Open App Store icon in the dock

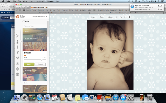(x=123, y=98)
